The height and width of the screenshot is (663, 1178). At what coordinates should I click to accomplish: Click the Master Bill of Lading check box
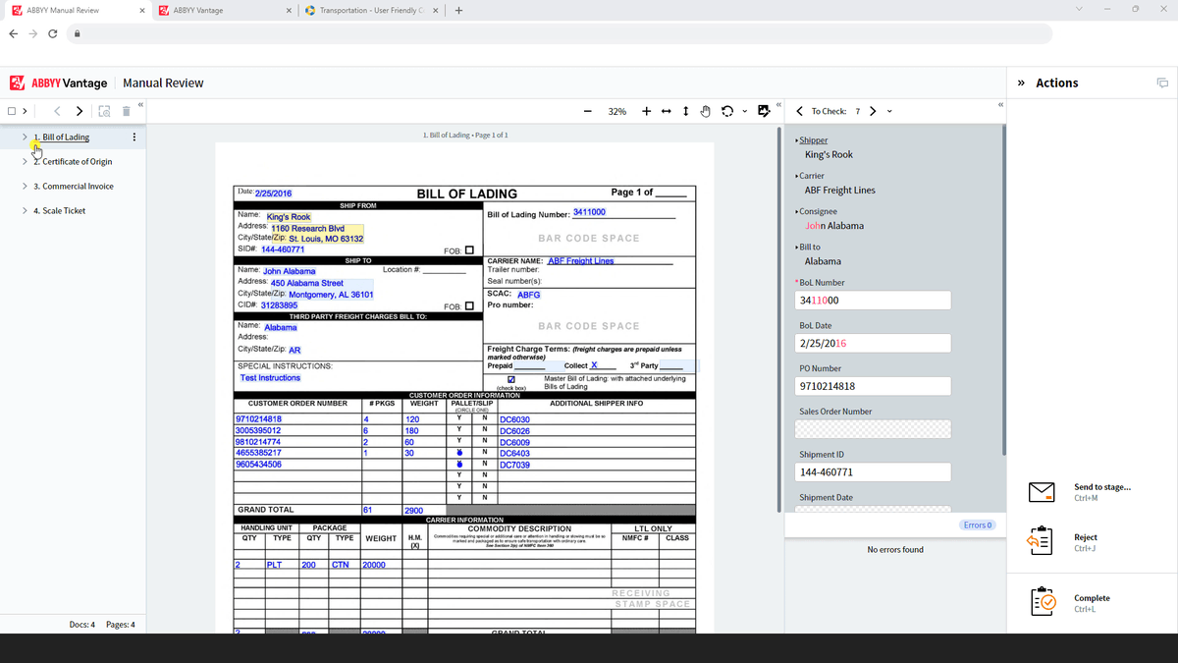[x=511, y=381]
